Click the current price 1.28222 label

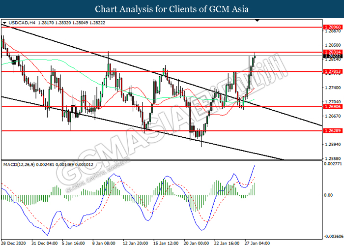pyautogui.click(x=333, y=56)
